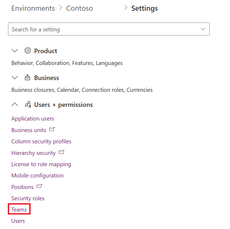This screenshot has height=229, width=230.
Task: Open Application users settings
Action: [x=33, y=118]
